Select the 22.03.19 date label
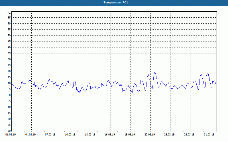The image size is (228, 142). (x=150, y=135)
